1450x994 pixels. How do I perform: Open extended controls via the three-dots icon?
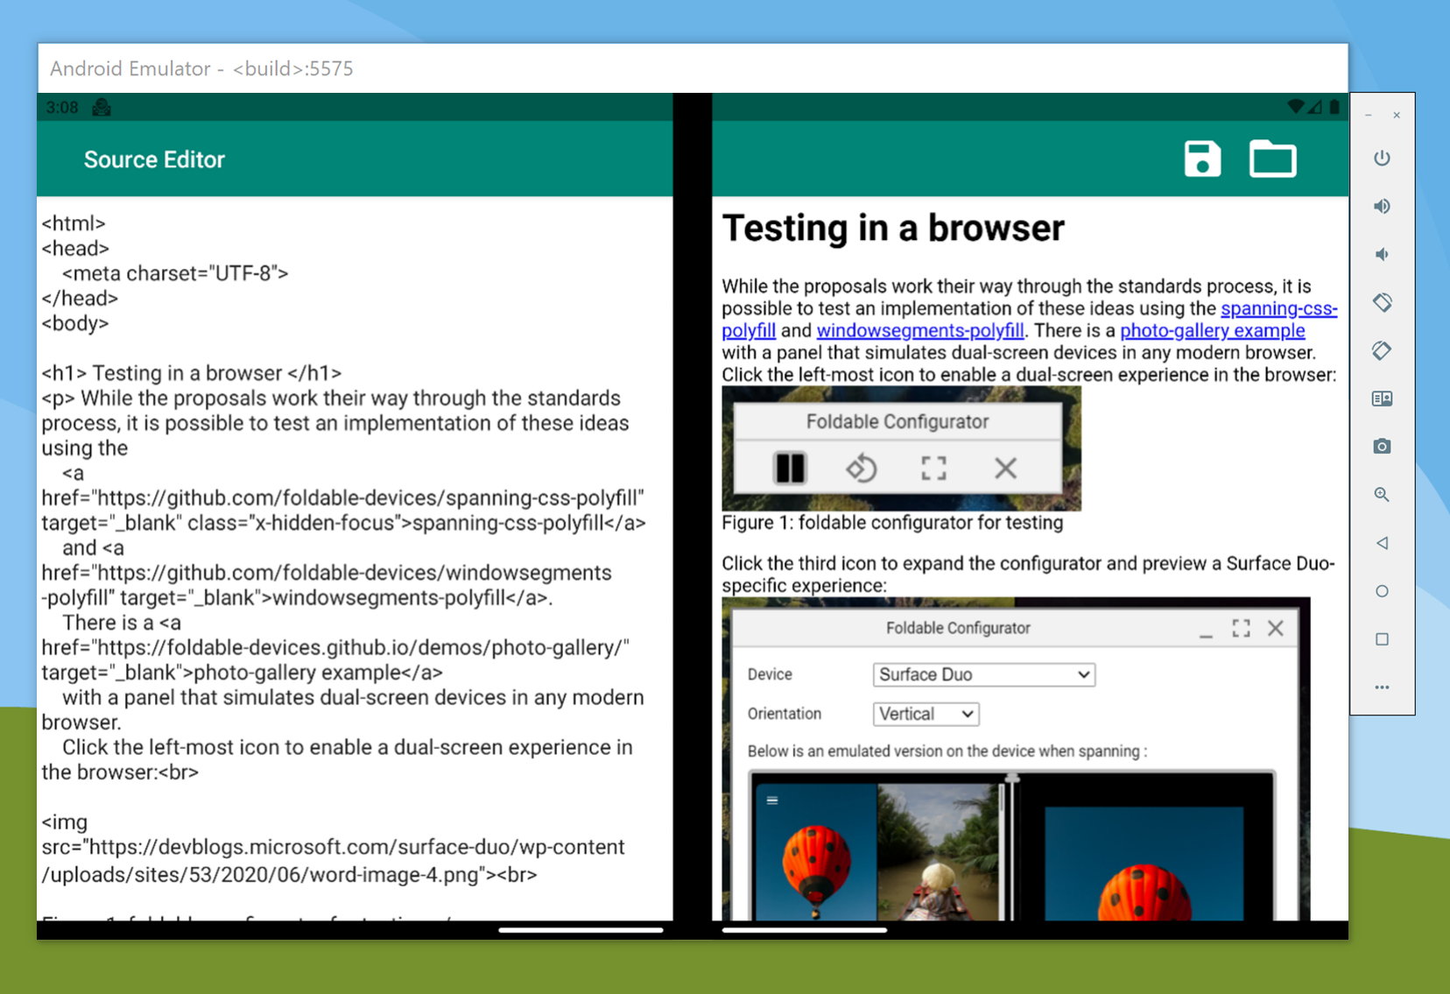tap(1382, 687)
